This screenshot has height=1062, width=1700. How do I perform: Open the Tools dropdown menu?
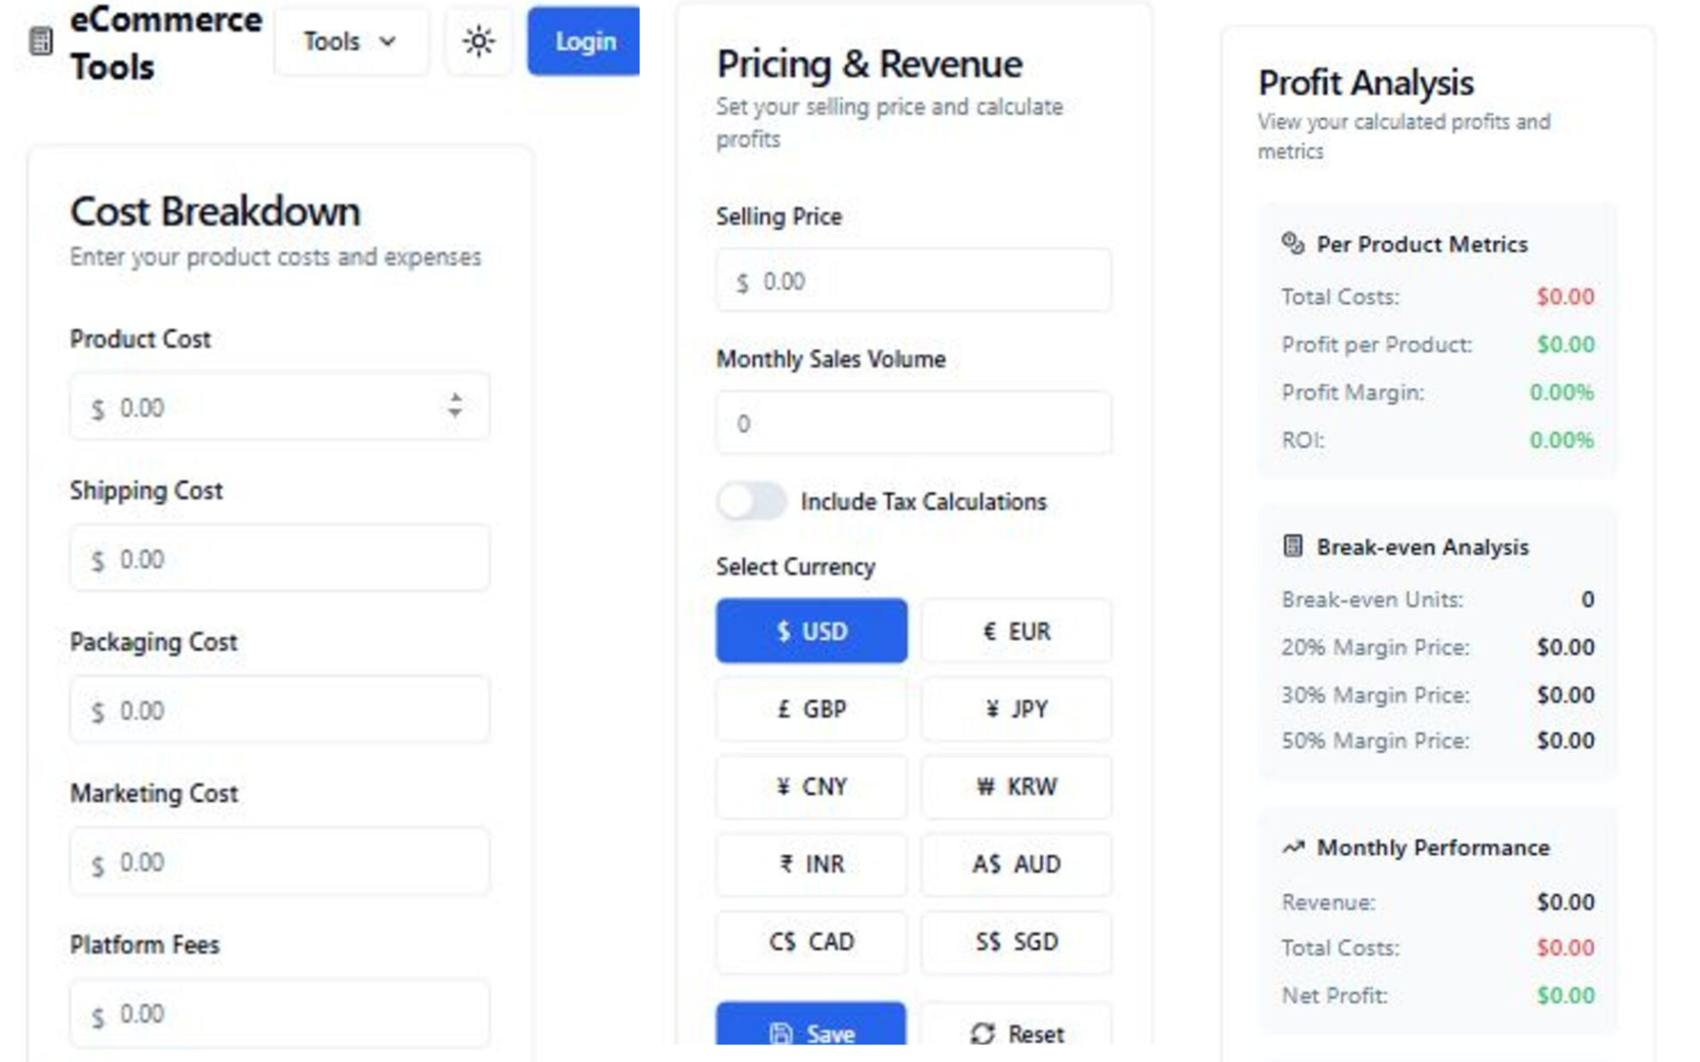tap(351, 41)
